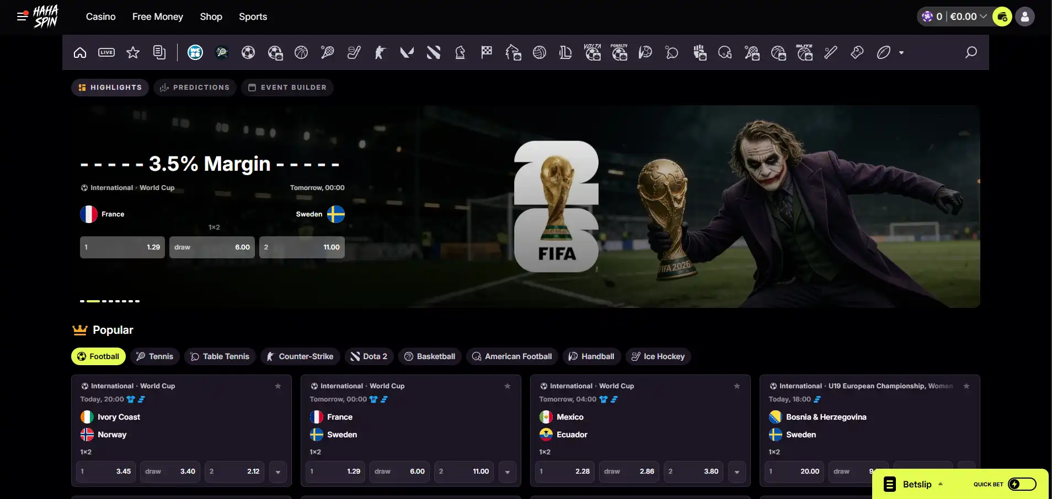The width and height of the screenshot is (1052, 499).
Task: Filter Popular by Tennis
Action: (155, 356)
